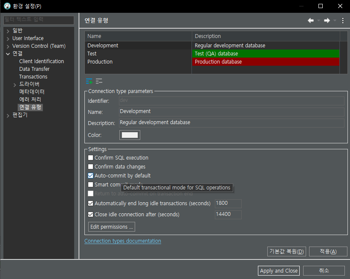Select the Production row name cell

click(138, 62)
